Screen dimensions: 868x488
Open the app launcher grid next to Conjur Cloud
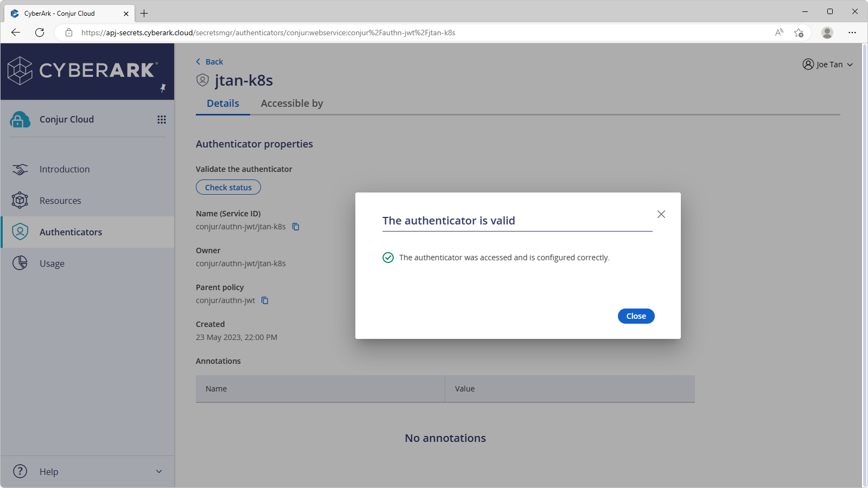coord(161,119)
